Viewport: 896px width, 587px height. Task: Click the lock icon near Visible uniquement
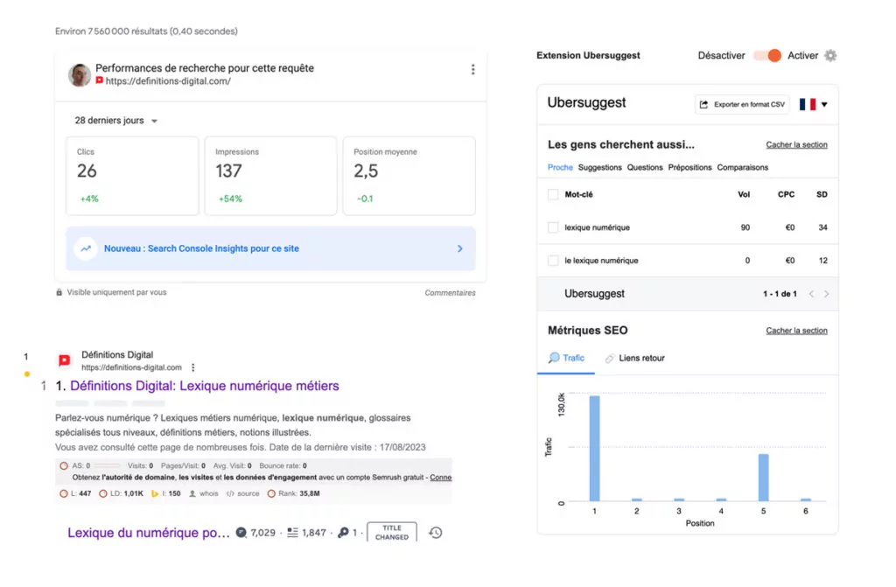[x=59, y=292]
